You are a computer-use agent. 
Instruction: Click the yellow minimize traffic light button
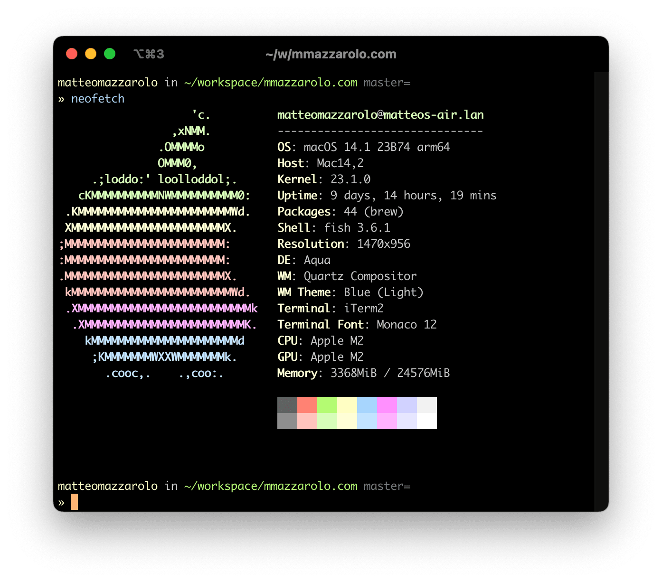pyautogui.click(x=91, y=54)
